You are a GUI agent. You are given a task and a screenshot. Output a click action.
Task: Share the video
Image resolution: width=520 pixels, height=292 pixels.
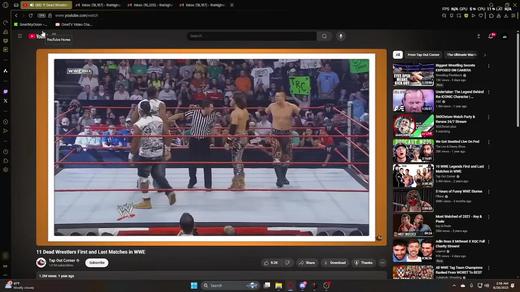[307, 263]
